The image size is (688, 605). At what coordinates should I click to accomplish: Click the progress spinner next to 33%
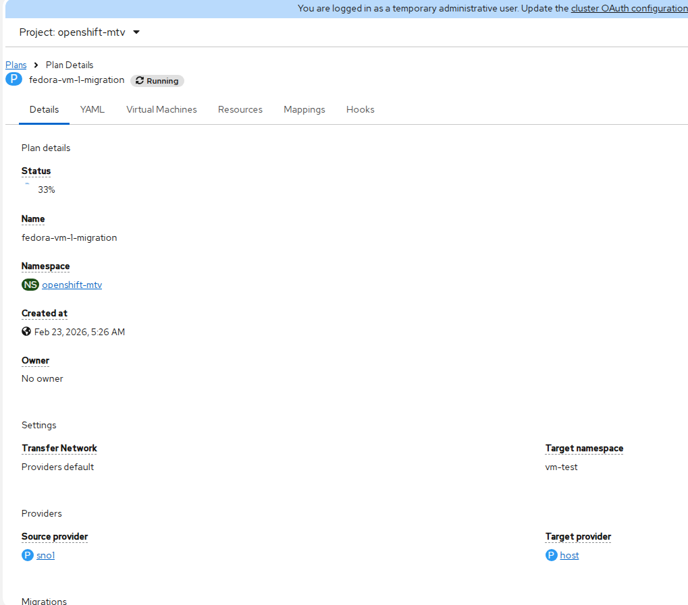click(28, 190)
